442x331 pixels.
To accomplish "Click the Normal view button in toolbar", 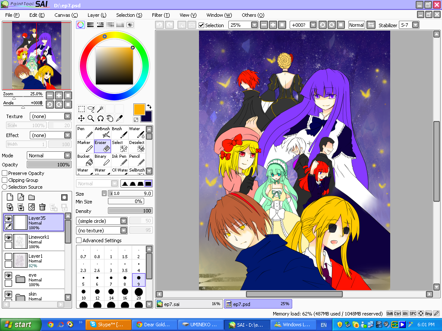I will 356,25.
